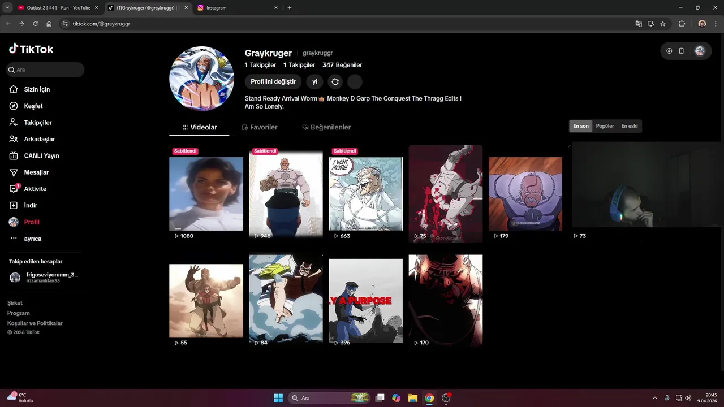The image size is (724, 407).
Task: Focus the TikTok Ara search field
Action: pyautogui.click(x=45, y=70)
